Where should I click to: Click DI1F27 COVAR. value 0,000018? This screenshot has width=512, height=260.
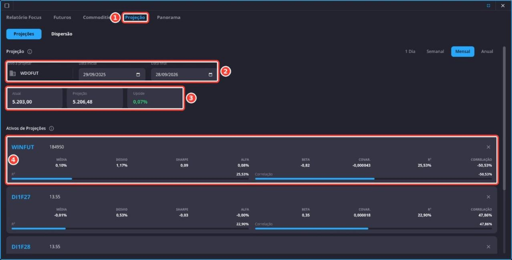(362, 215)
